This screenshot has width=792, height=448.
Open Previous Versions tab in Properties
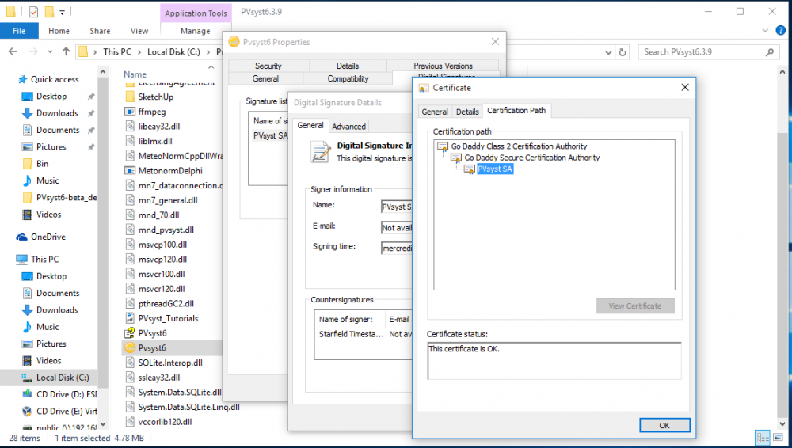coord(443,66)
